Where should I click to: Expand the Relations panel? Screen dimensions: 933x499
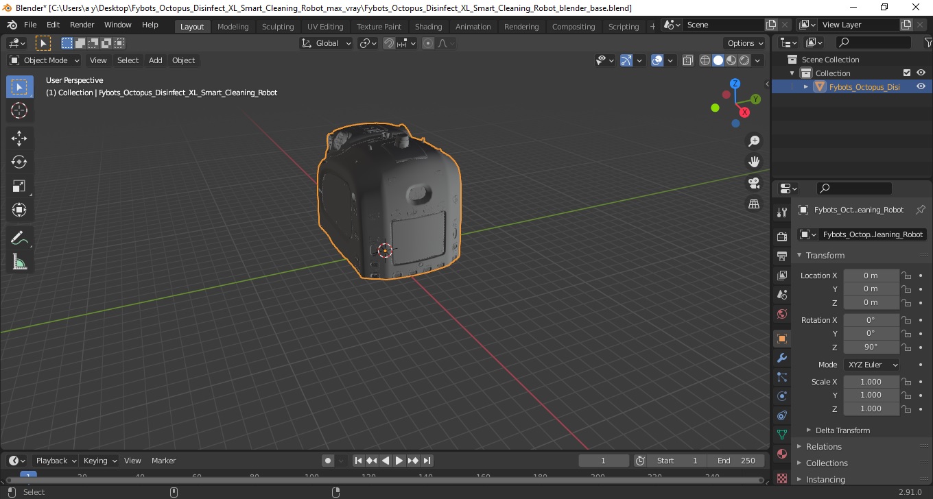[823, 447]
